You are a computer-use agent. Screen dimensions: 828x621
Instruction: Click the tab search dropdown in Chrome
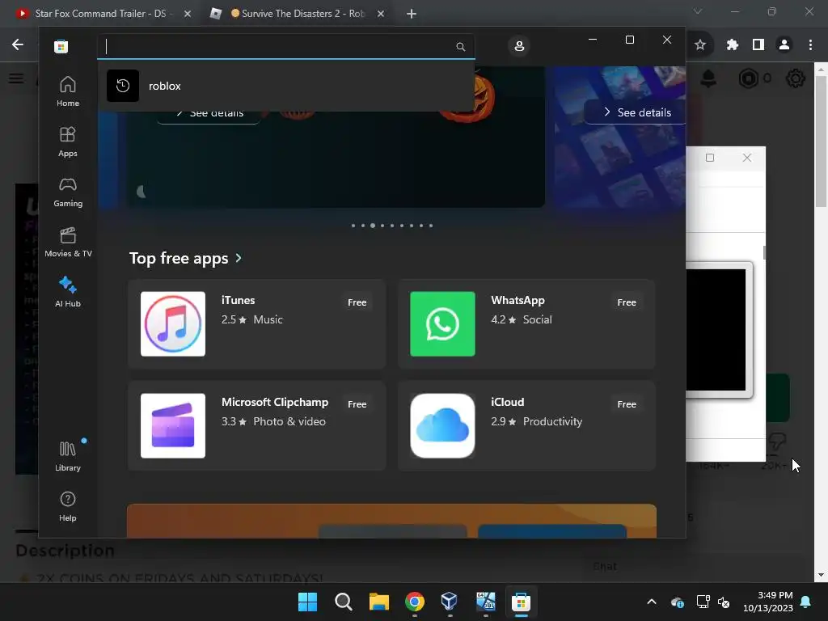pyautogui.click(x=698, y=11)
